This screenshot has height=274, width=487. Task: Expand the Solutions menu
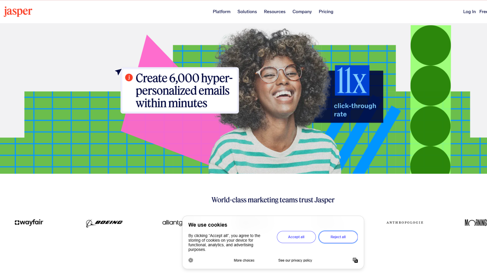tap(247, 12)
